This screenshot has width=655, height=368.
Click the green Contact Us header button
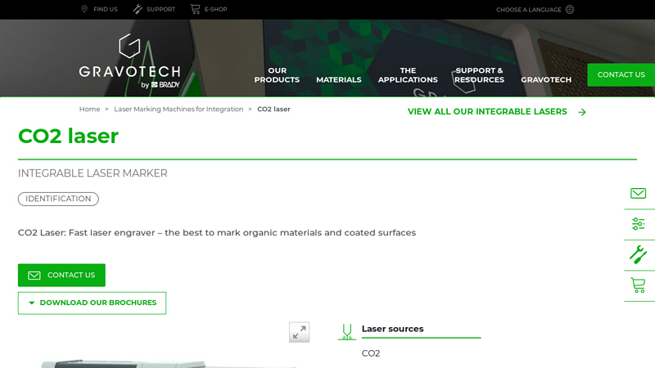click(621, 75)
